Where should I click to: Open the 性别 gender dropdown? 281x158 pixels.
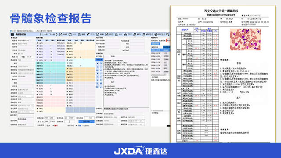[x=19, y=57]
